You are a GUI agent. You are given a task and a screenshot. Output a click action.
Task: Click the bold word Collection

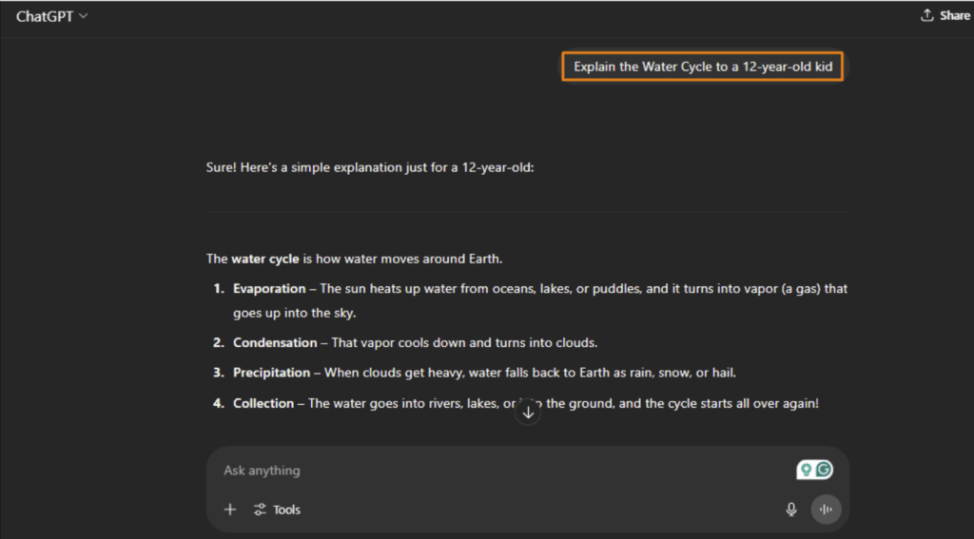[263, 403]
